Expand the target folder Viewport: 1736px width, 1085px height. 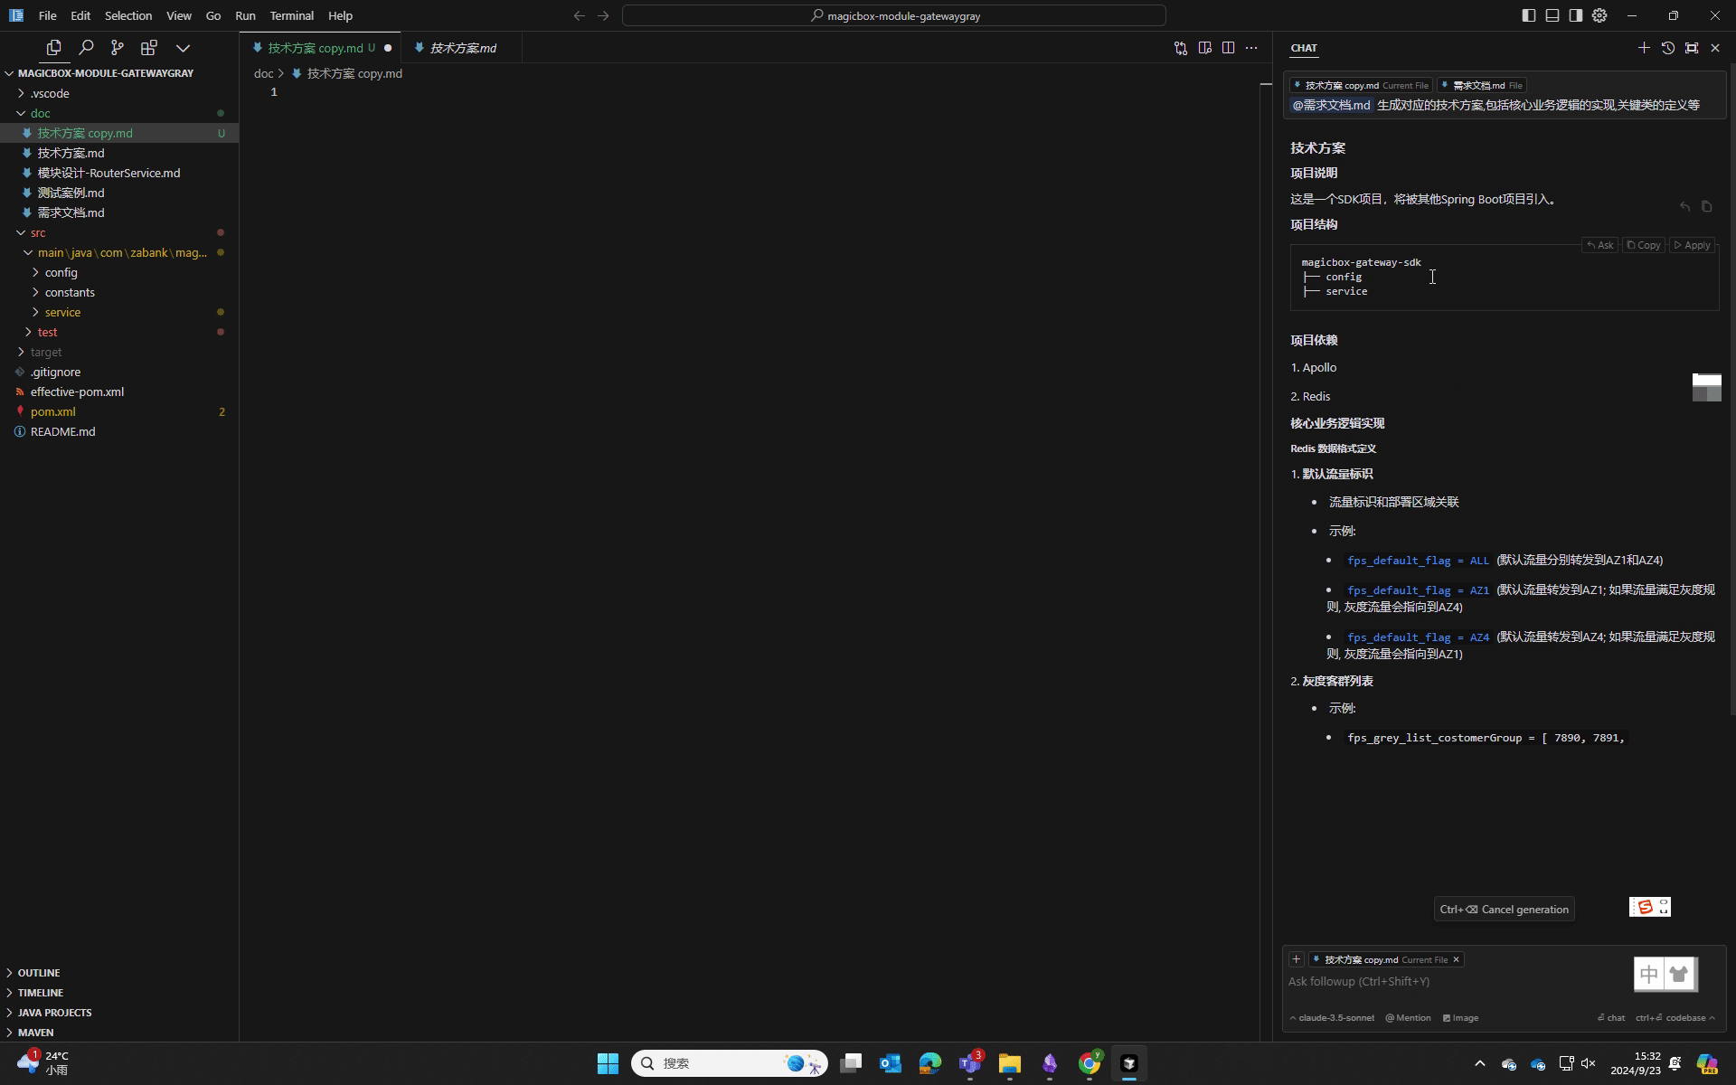coord(119,352)
